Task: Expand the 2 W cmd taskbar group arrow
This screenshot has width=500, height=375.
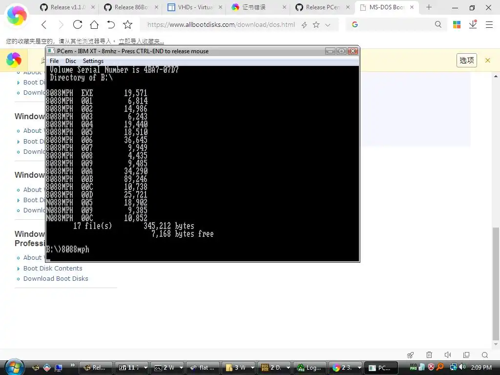Action: tap(181, 368)
